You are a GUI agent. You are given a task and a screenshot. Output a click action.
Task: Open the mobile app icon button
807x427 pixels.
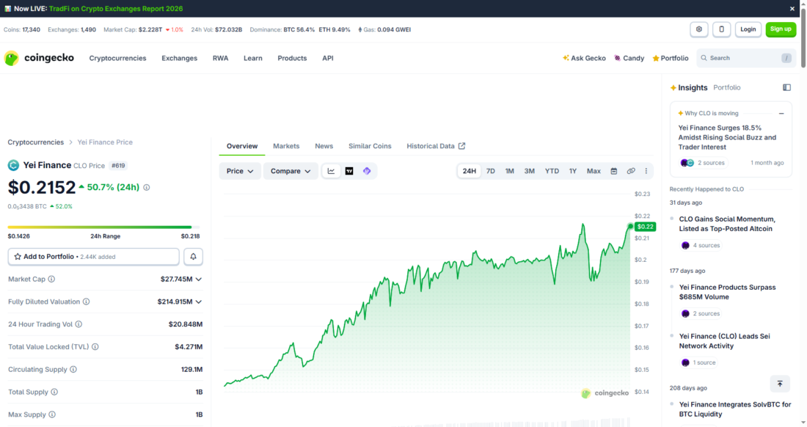722,29
